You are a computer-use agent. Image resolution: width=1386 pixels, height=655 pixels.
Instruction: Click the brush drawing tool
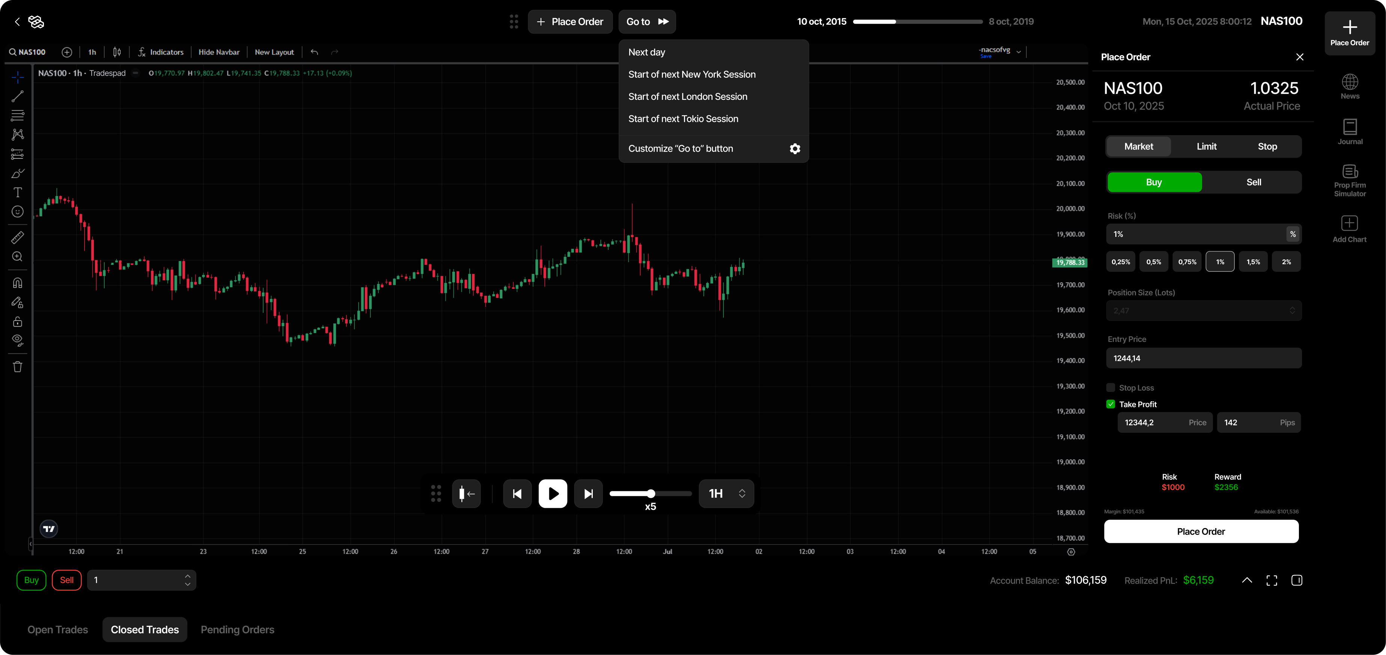(x=18, y=173)
